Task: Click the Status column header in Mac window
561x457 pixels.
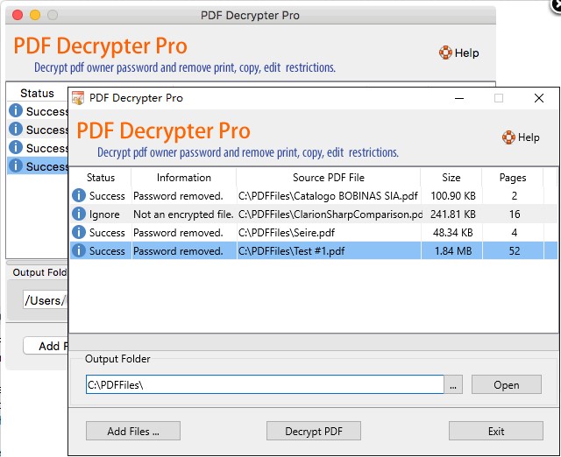Action: 37,94
